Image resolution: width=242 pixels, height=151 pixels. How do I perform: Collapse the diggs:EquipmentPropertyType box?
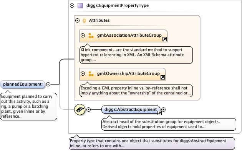click(x=72, y=5)
